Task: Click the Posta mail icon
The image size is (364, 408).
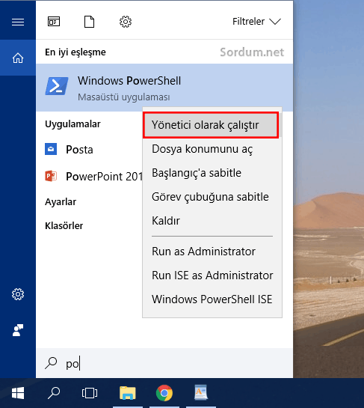Action: click(51, 149)
